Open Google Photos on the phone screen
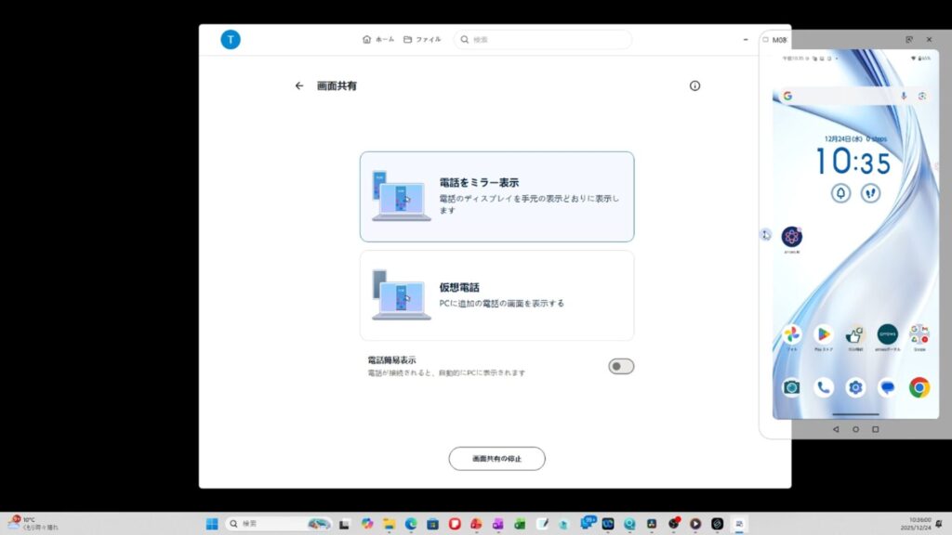The width and height of the screenshot is (952, 535). (x=791, y=334)
